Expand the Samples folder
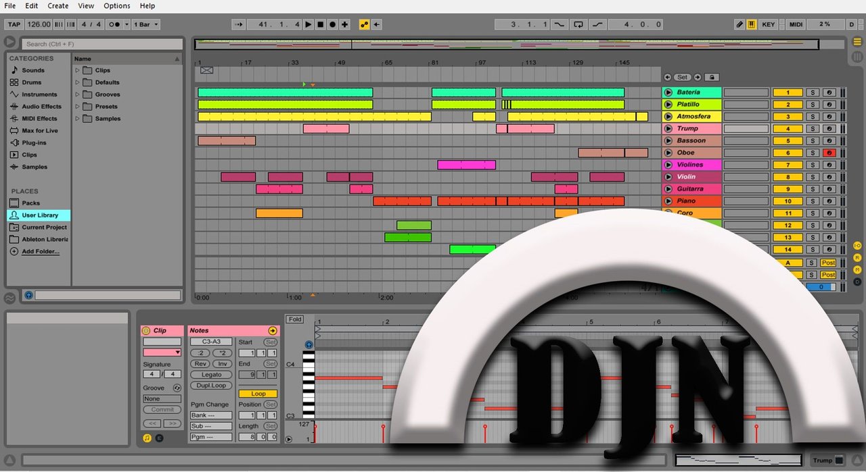The width and height of the screenshot is (866, 472). click(77, 119)
